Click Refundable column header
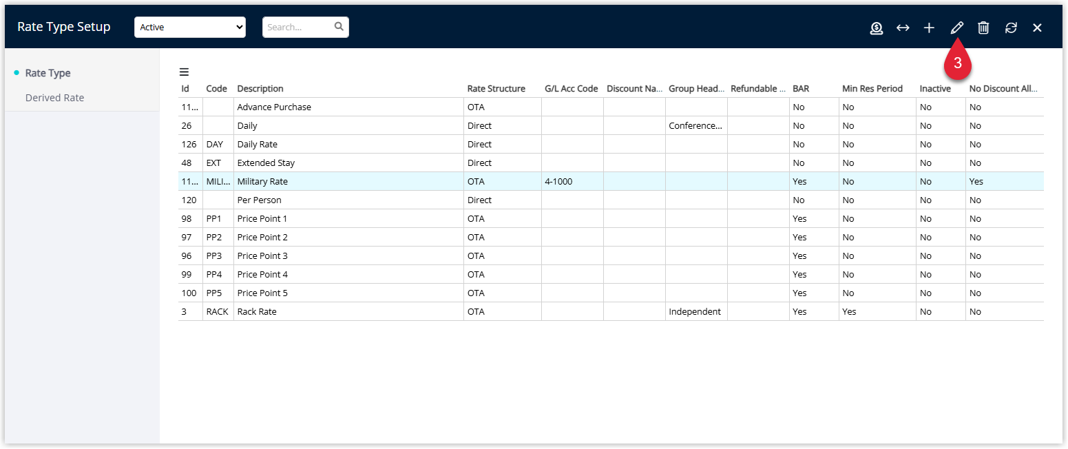This screenshot has height=449, width=1068. [x=758, y=89]
